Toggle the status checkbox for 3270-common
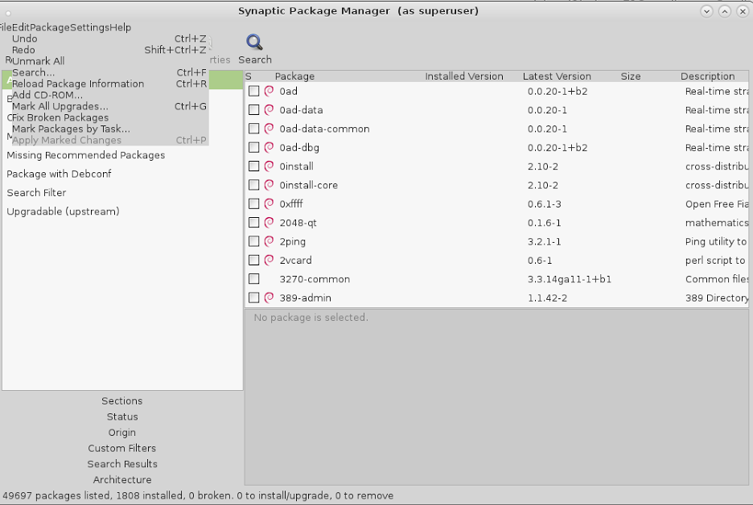The width and height of the screenshot is (753, 505). (x=254, y=279)
